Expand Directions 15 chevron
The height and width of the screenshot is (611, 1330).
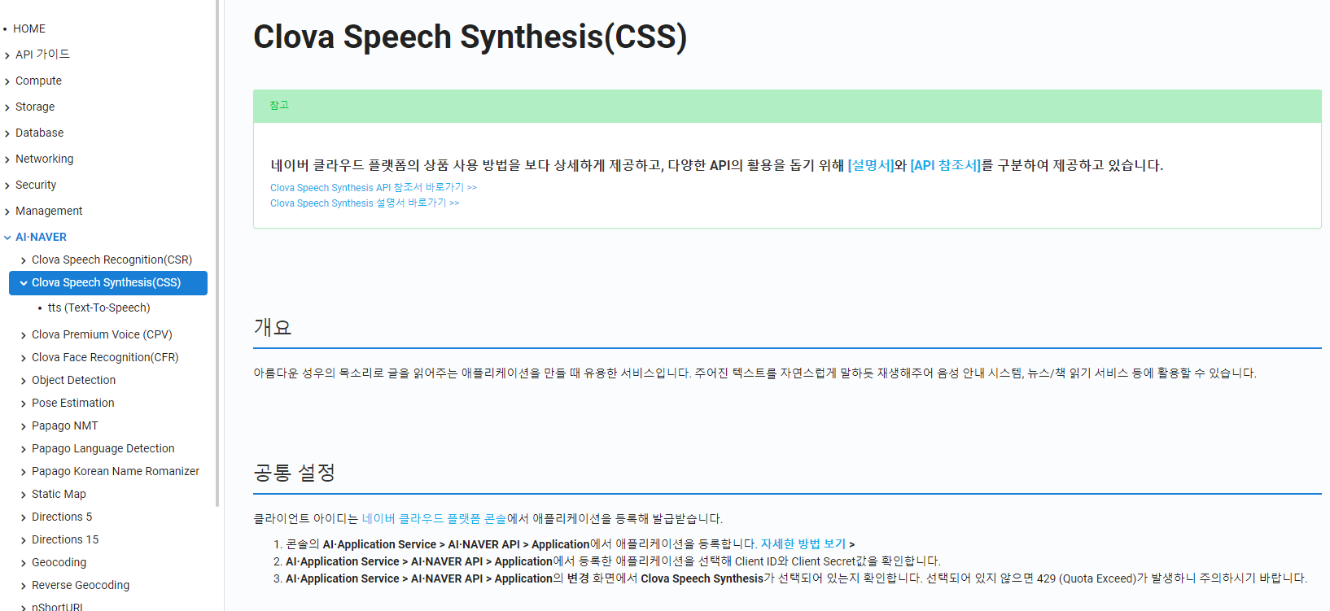click(24, 540)
